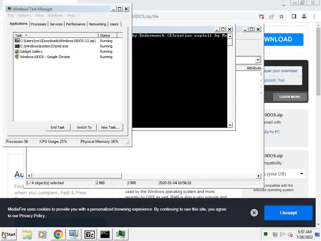Expand the Chrome tab search chevron
This screenshot has width=321, height=241.
pos(283,5)
